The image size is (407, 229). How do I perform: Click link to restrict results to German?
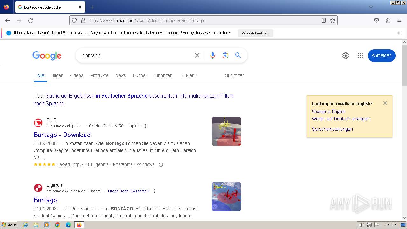click(x=112, y=96)
